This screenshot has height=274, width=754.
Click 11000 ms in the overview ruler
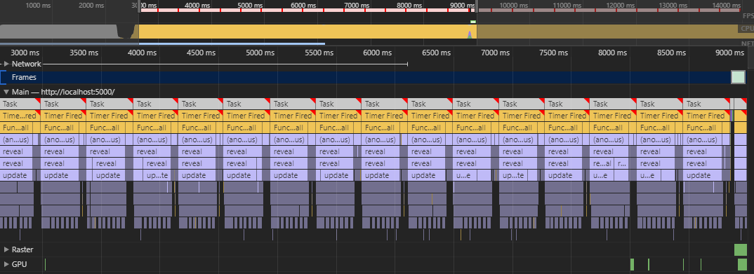tap(567, 6)
